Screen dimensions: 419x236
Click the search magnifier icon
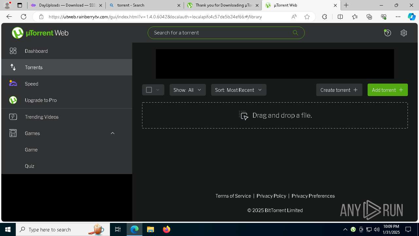pyautogui.click(x=295, y=32)
